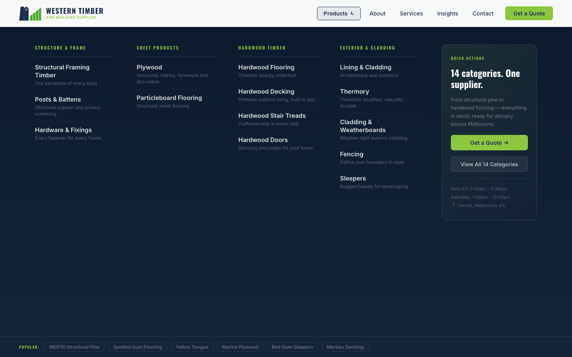Click View All 14 Categories button
The height and width of the screenshot is (357, 572).
click(x=489, y=164)
